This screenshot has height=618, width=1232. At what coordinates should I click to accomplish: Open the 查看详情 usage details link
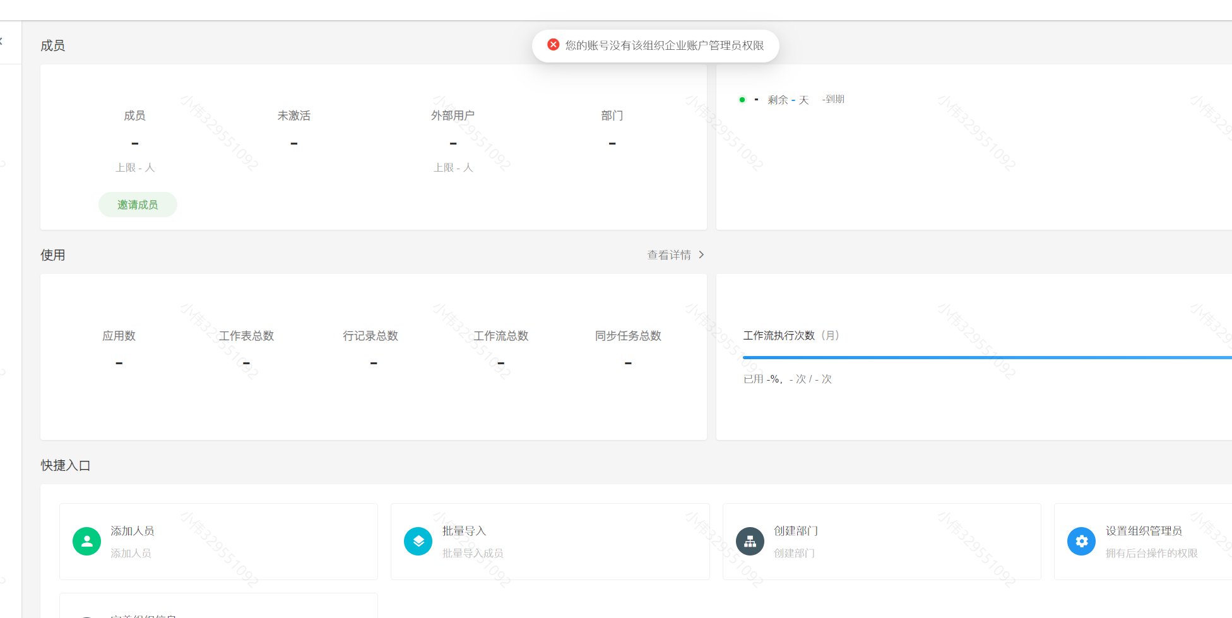pyautogui.click(x=669, y=255)
